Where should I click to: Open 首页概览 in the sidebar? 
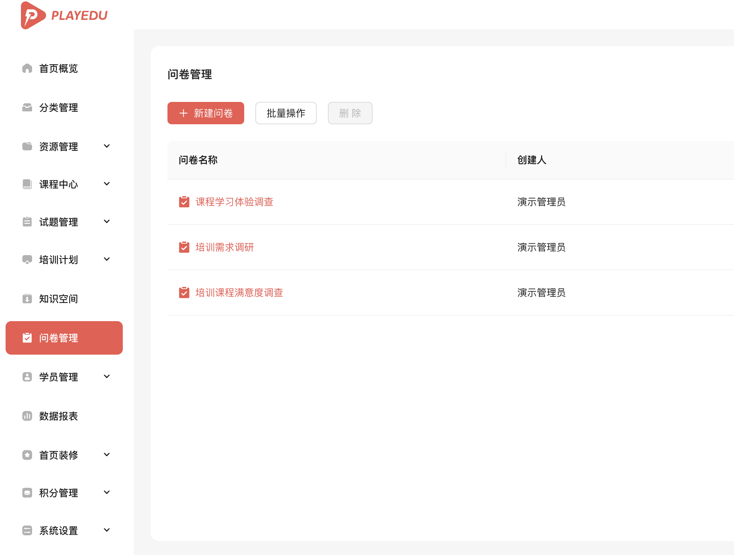pyautogui.click(x=64, y=68)
